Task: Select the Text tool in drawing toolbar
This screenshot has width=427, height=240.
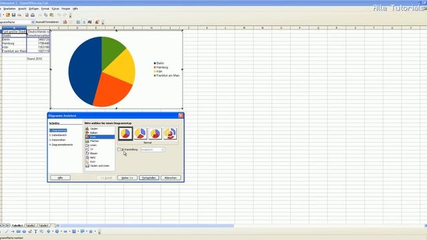Action: (x=35, y=231)
